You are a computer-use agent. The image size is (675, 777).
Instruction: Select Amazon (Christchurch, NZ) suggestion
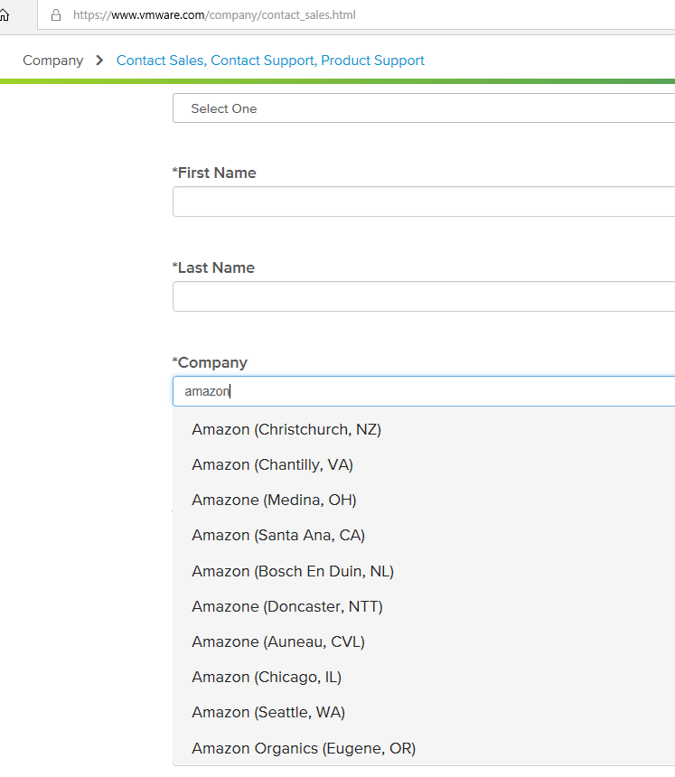(x=424, y=429)
